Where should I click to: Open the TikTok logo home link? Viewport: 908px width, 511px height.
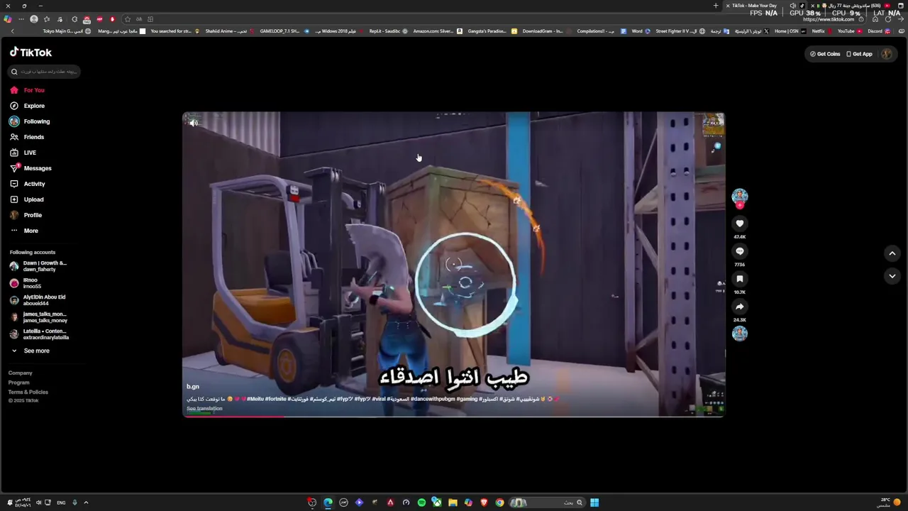[31, 53]
